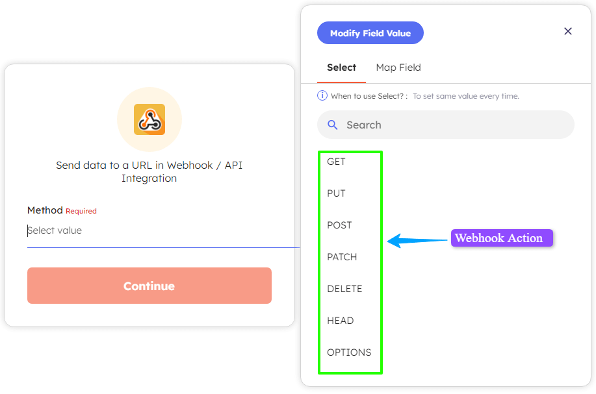
Task: Click the 'Required' label next to Method
Action: click(x=80, y=211)
